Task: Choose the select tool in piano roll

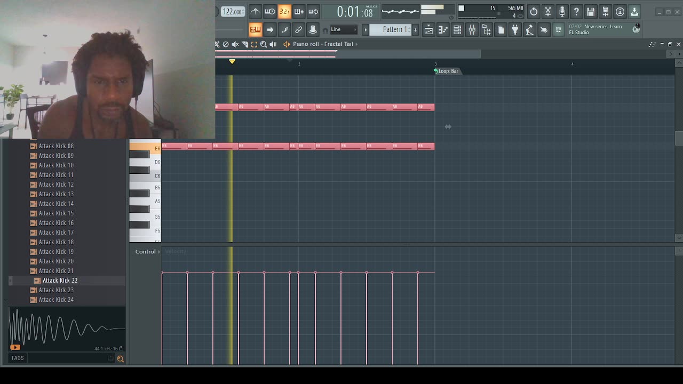Action: (254, 44)
